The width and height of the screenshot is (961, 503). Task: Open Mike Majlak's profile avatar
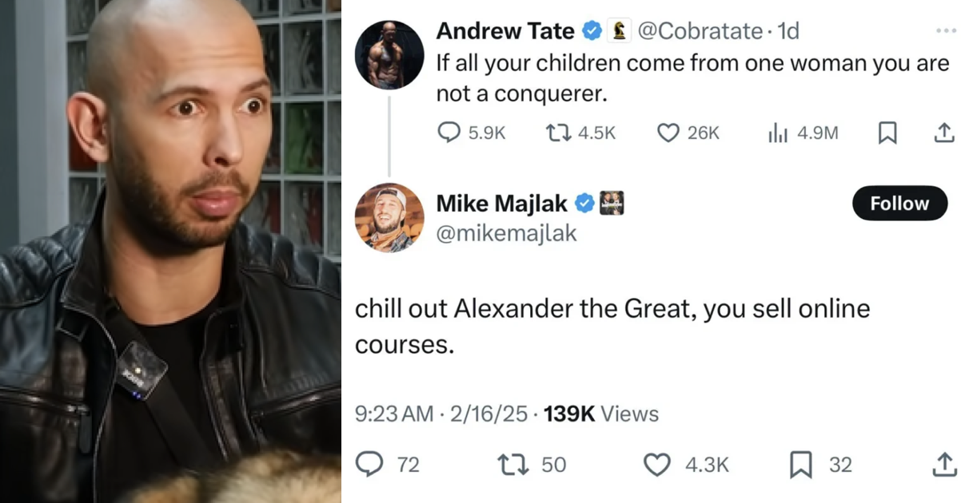coord(389,217)
